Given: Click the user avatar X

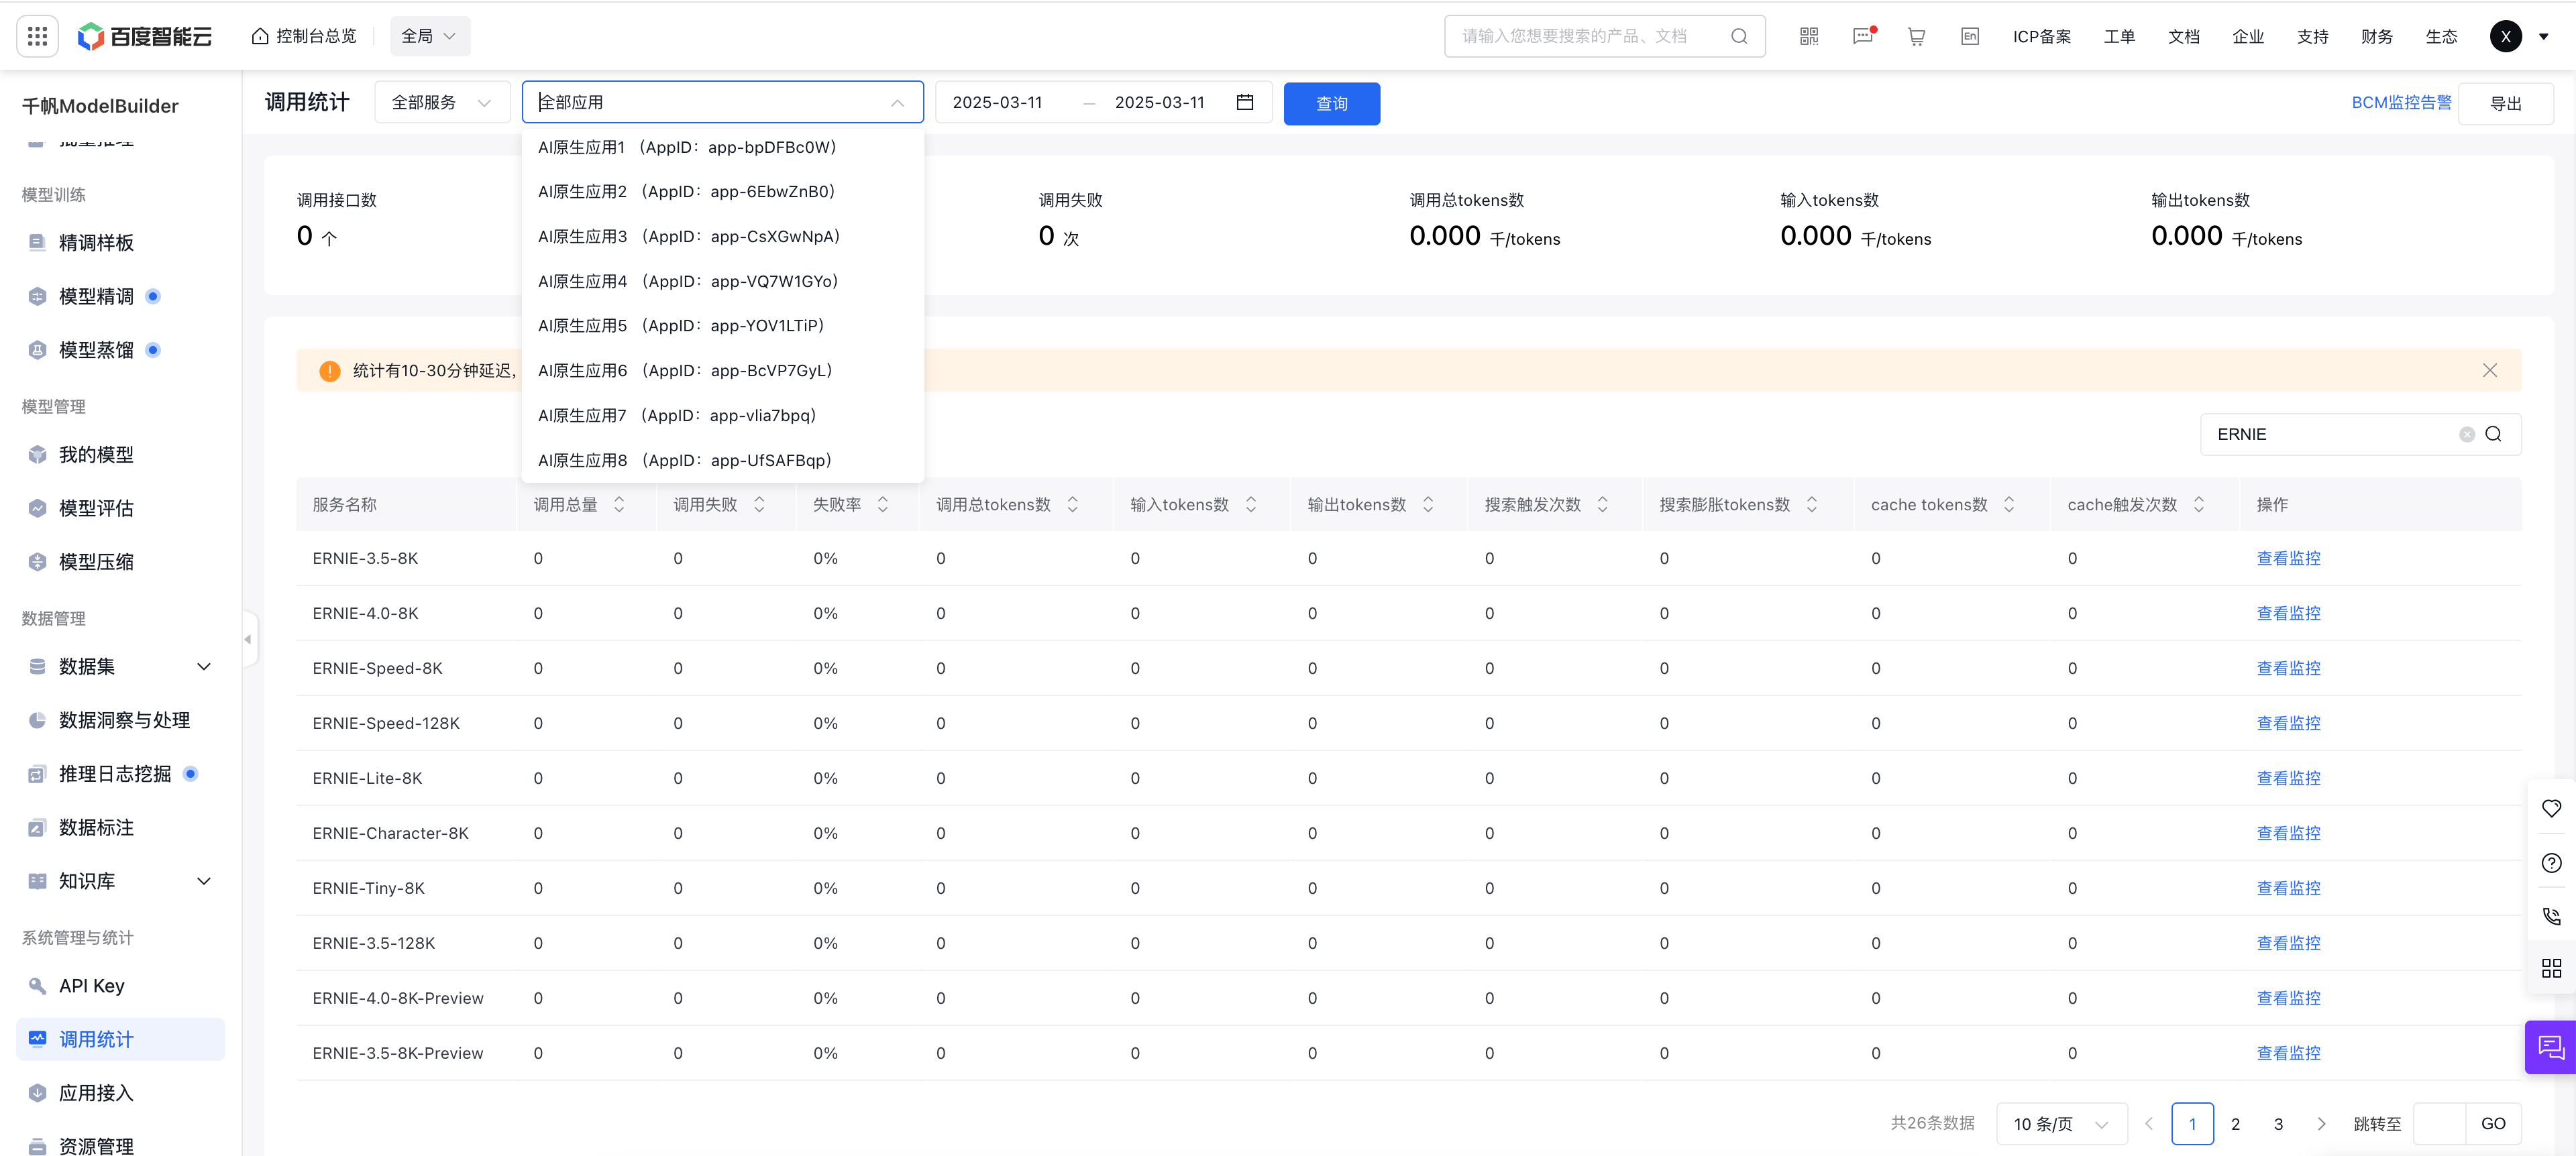Looking at the screenshot, I should tap(2505, 36).
